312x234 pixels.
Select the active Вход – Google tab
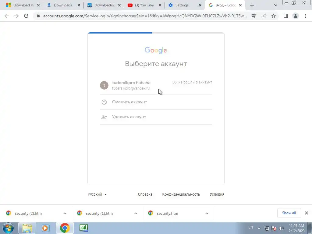[225, 5]
